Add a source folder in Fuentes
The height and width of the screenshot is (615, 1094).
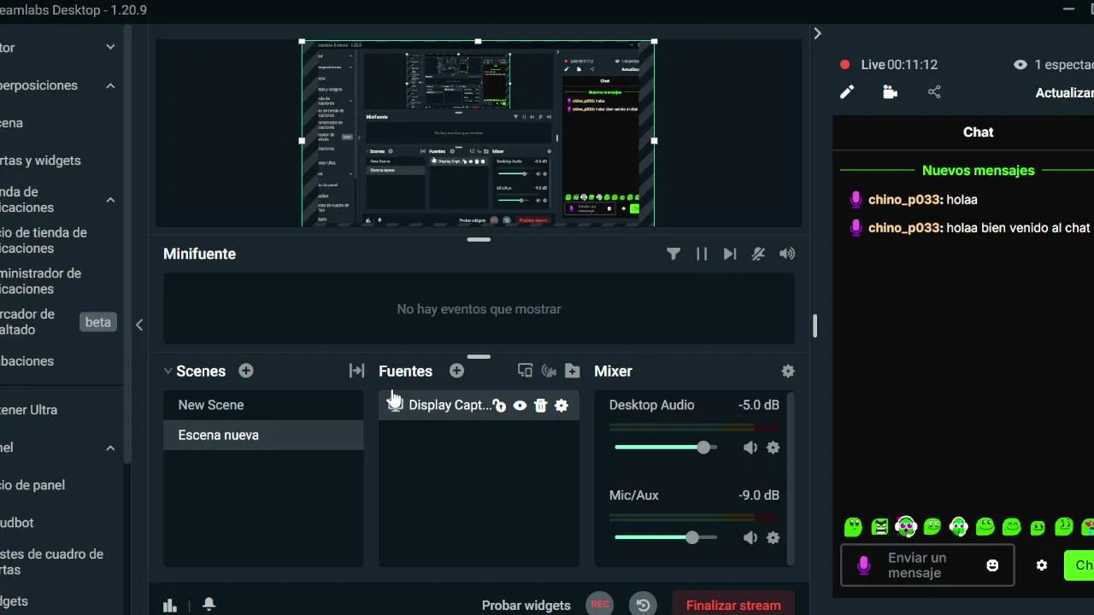[x=573, y=371]
